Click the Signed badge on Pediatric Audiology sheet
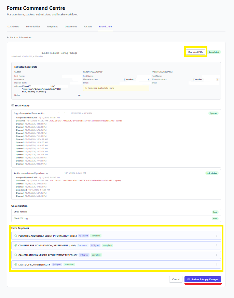The image size is (234, 298). pyautogui.click(x=83, y=236)
